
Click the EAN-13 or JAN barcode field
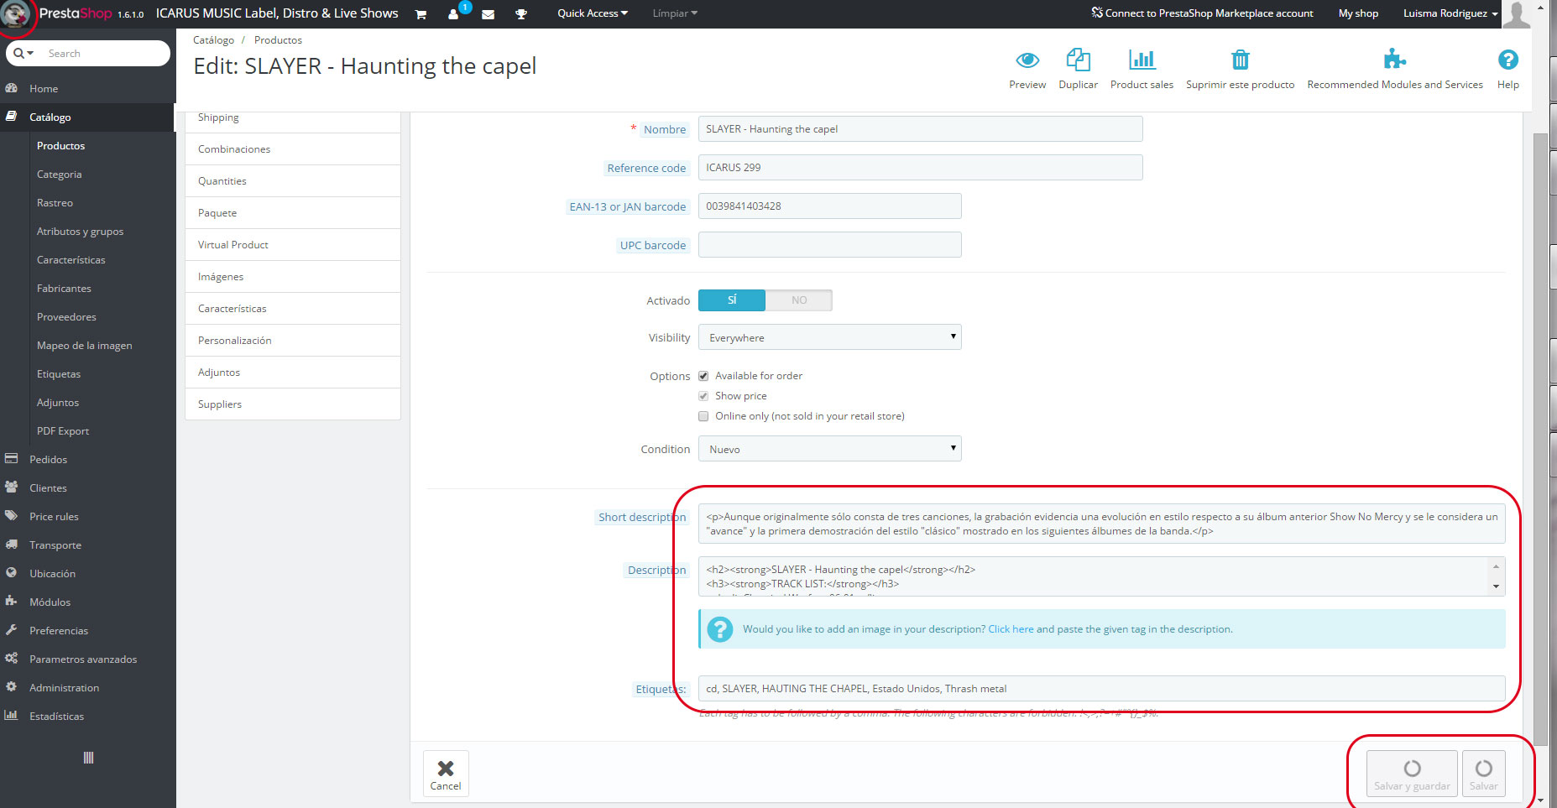pyautogui.click(x=830, y=206)
